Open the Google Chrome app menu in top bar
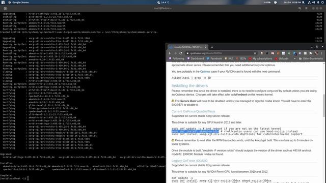The width and height of the screenshot is (326, 183). click(x=18, y=2)
